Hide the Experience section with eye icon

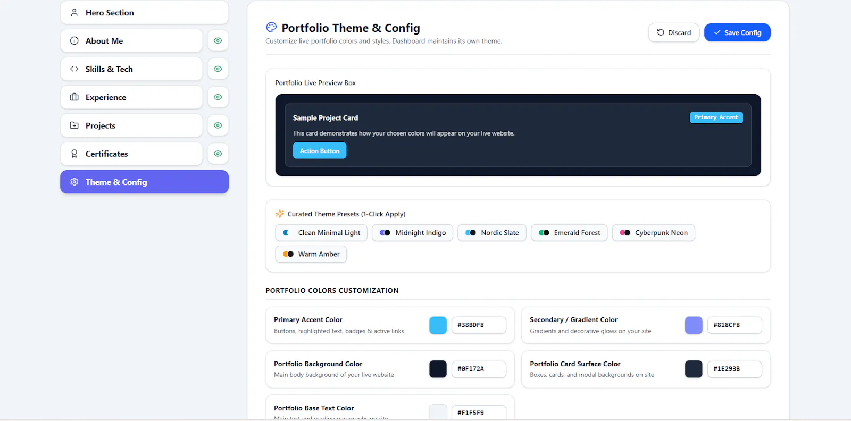(x=218, y=97)
